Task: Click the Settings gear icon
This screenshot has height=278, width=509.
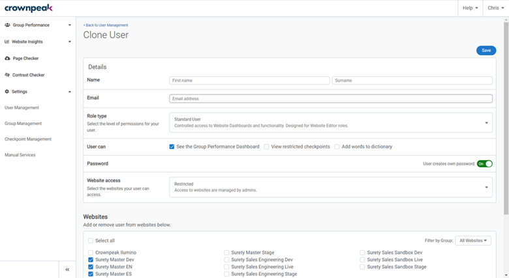Action: click(x=7, y=92)
